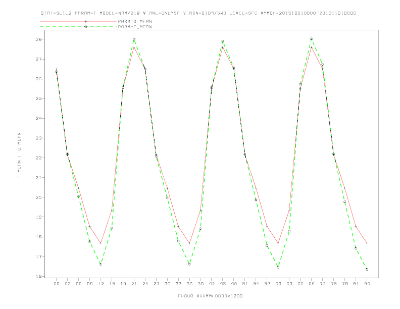Viewport: 400px width, 309px height.
Task: Click the y-axis tick label 26
Action: pyautogui.click(x=39, y=79)
